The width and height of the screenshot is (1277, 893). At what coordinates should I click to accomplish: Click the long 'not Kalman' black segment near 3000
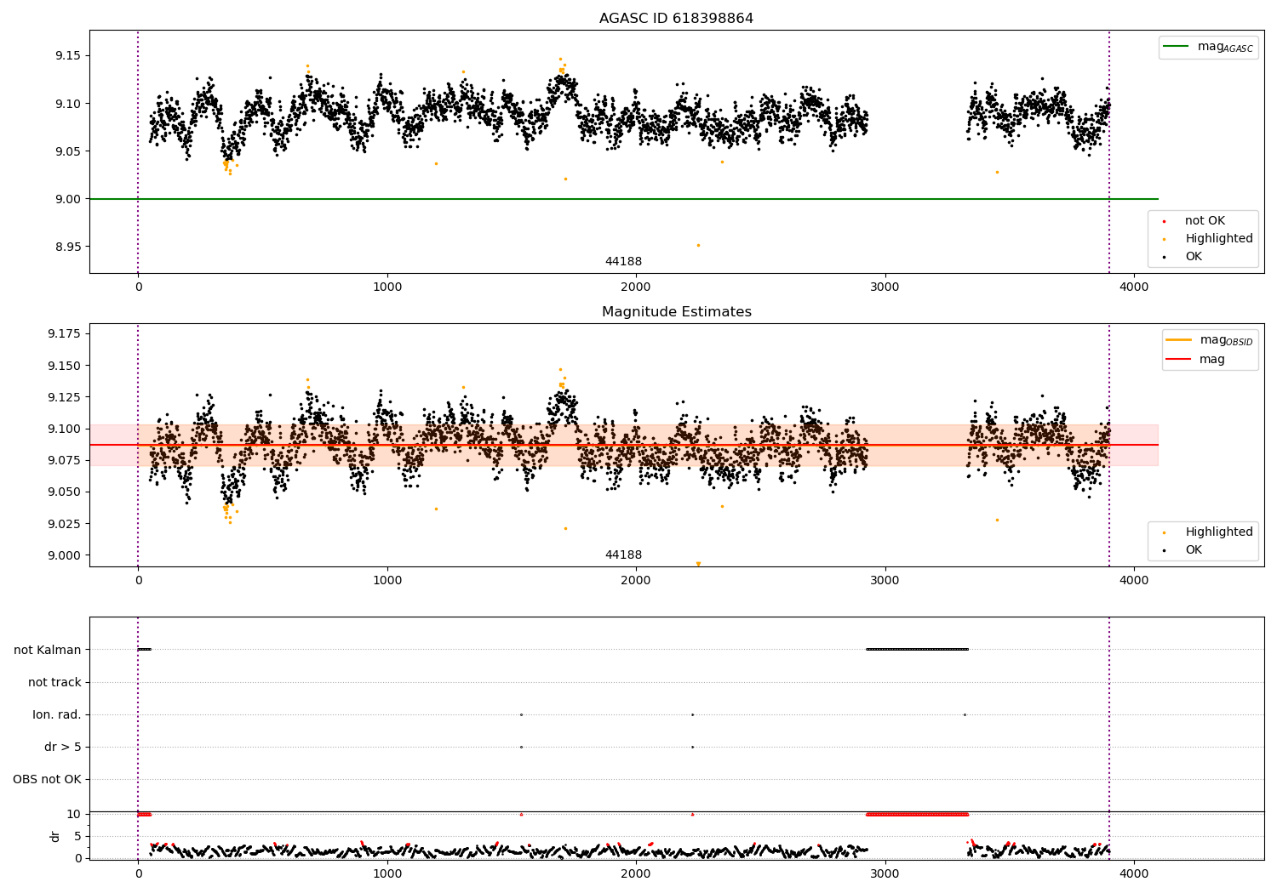click(917, 650)
